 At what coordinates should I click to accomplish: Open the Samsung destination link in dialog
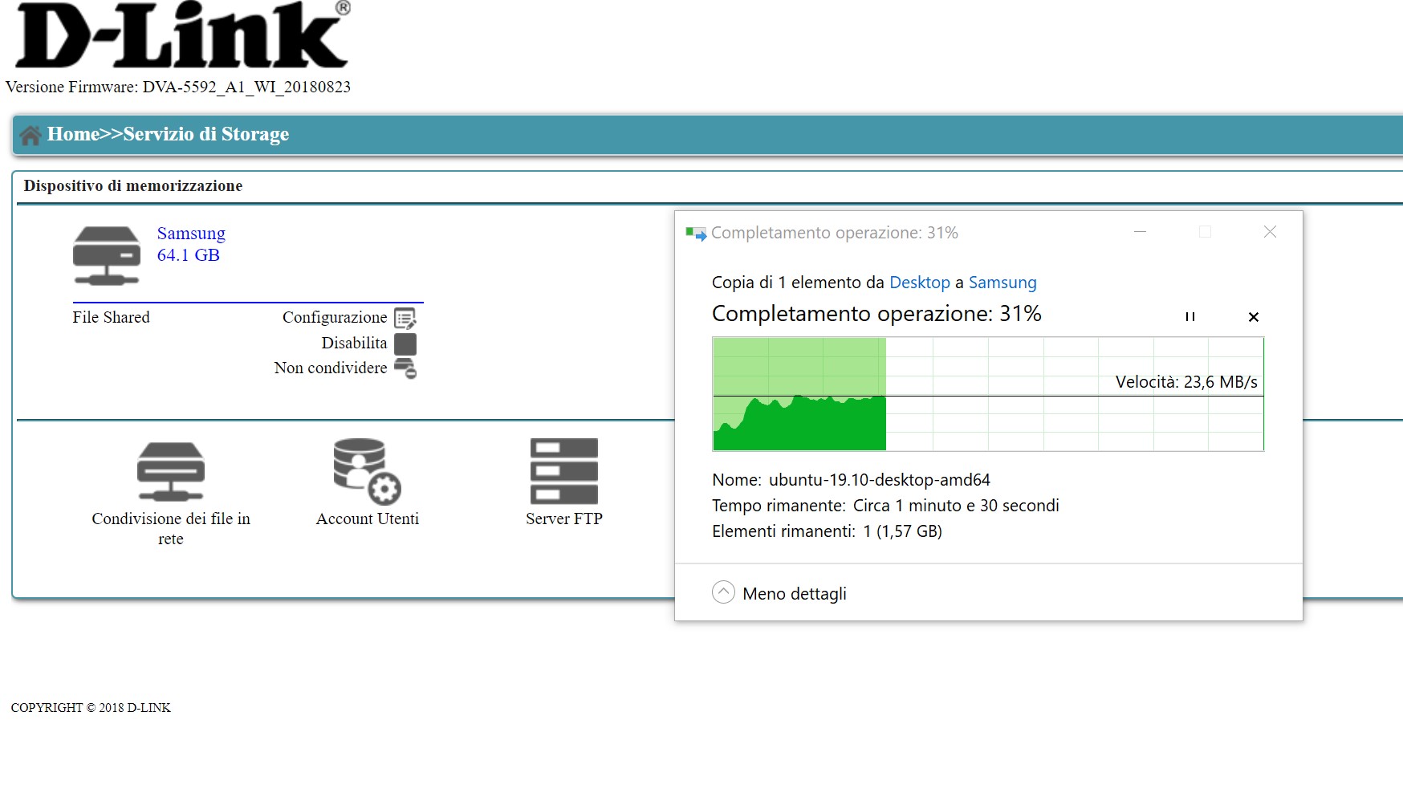[1002, 283]
